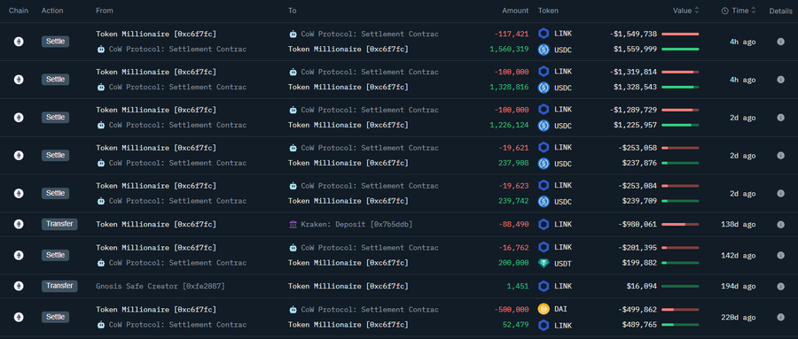Click the amount 200,000 USDT
The height and width of the screenshot is (339, 798).
513,263
